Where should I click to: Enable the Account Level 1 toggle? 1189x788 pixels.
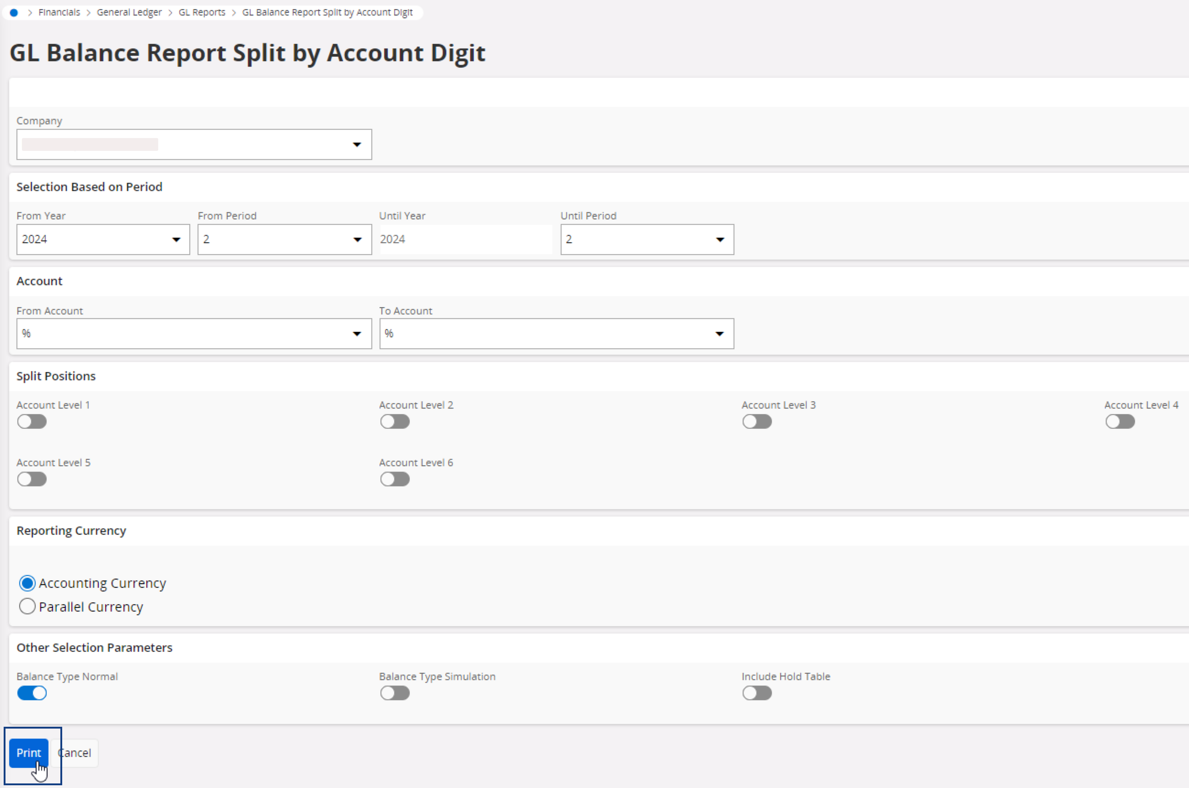tap(32, 421)
